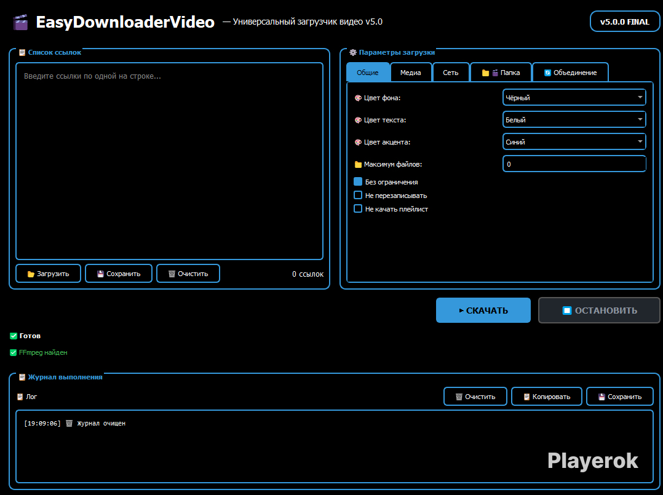This screenshot has height=495, width=663.
Task: Open the Цвет фона dropdown showing Чёрный
Action: [x=574, y=98]
